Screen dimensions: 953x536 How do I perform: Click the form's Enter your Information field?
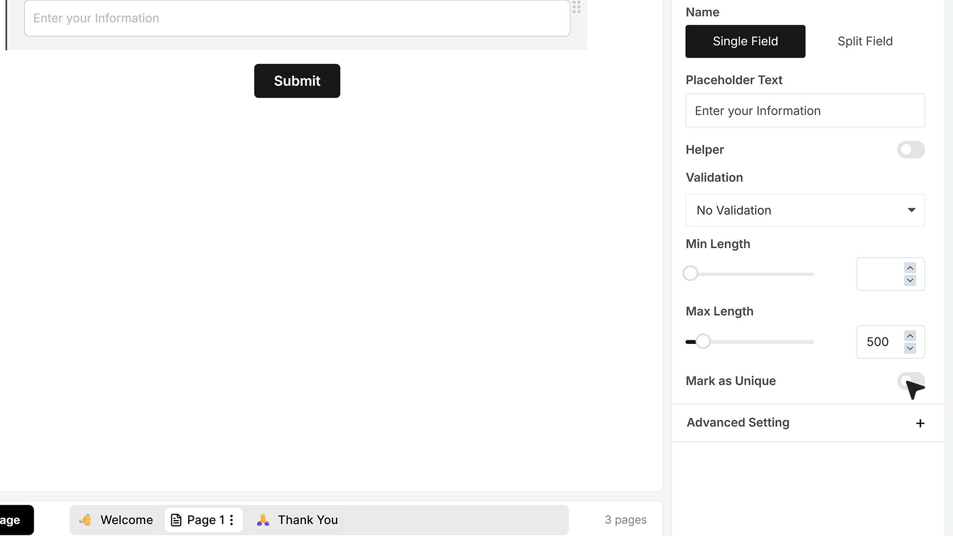pos(297,18)
